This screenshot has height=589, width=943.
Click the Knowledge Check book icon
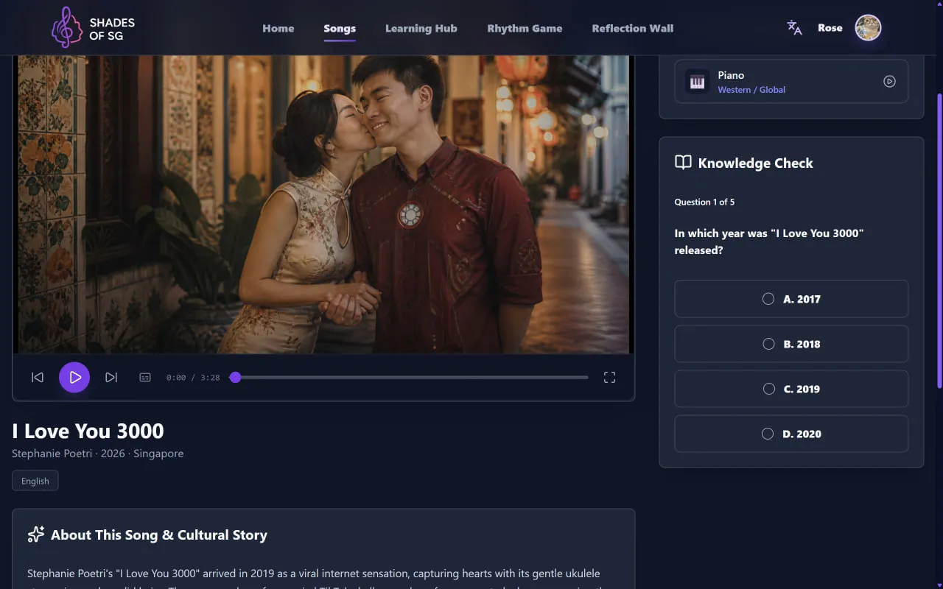tap(683, 163)
